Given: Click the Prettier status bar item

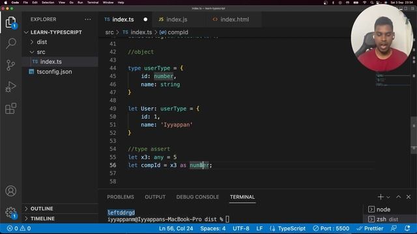Looking at the screenshot, I should [x=370, y=228].
